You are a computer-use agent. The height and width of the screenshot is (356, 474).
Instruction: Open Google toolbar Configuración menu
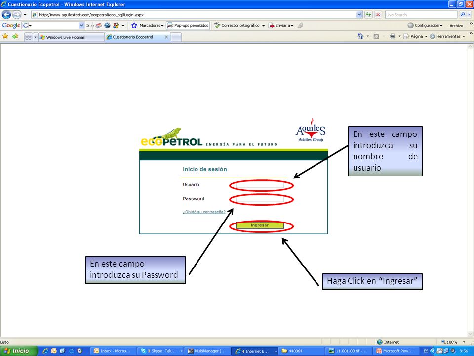point(425,25)
